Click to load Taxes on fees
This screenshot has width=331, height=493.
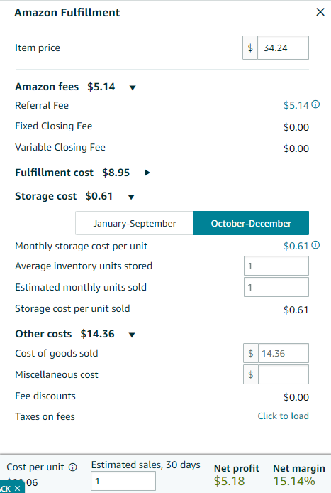coord(283,416)
